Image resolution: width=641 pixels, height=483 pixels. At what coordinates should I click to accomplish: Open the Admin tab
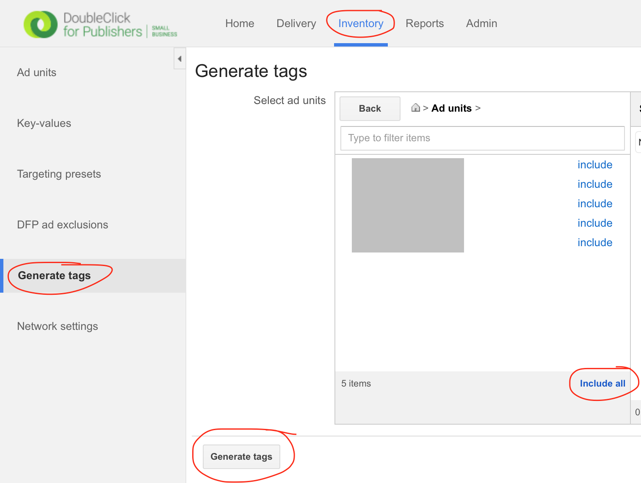click(481, 23)
